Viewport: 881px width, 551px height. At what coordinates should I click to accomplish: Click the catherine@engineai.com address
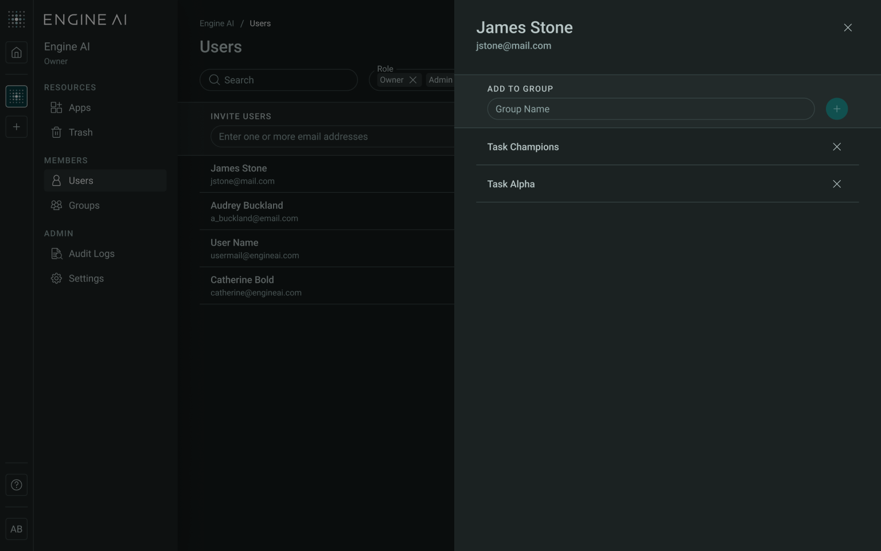coord(256,293)
